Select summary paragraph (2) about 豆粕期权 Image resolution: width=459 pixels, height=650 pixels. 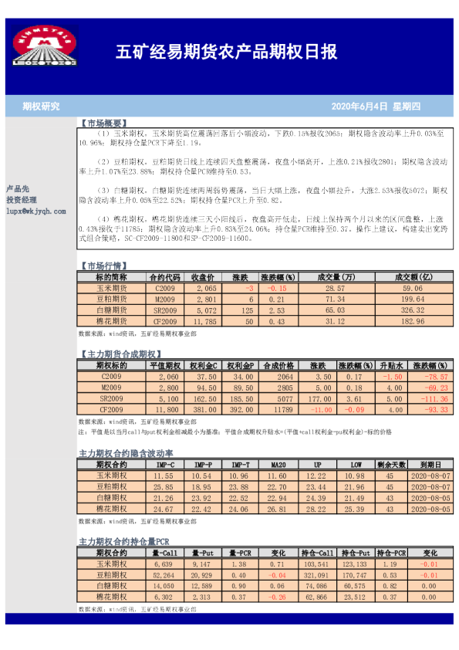tap(263, 167)
